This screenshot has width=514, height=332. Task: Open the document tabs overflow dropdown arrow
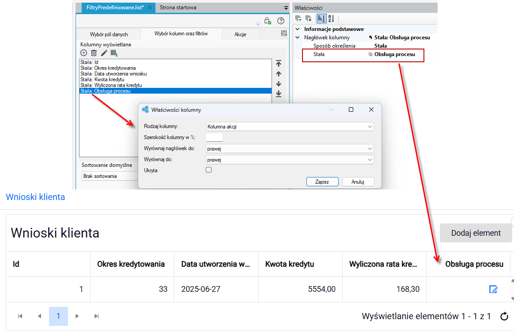286,8
